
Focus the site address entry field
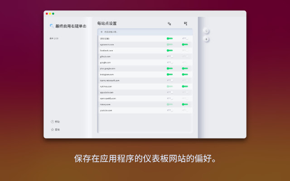click(145, 32)
